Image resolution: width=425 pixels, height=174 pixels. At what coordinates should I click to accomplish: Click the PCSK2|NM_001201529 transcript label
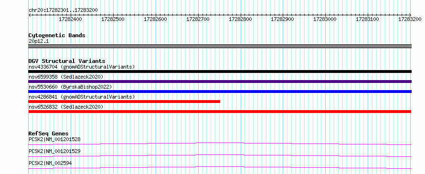point(54,151)
